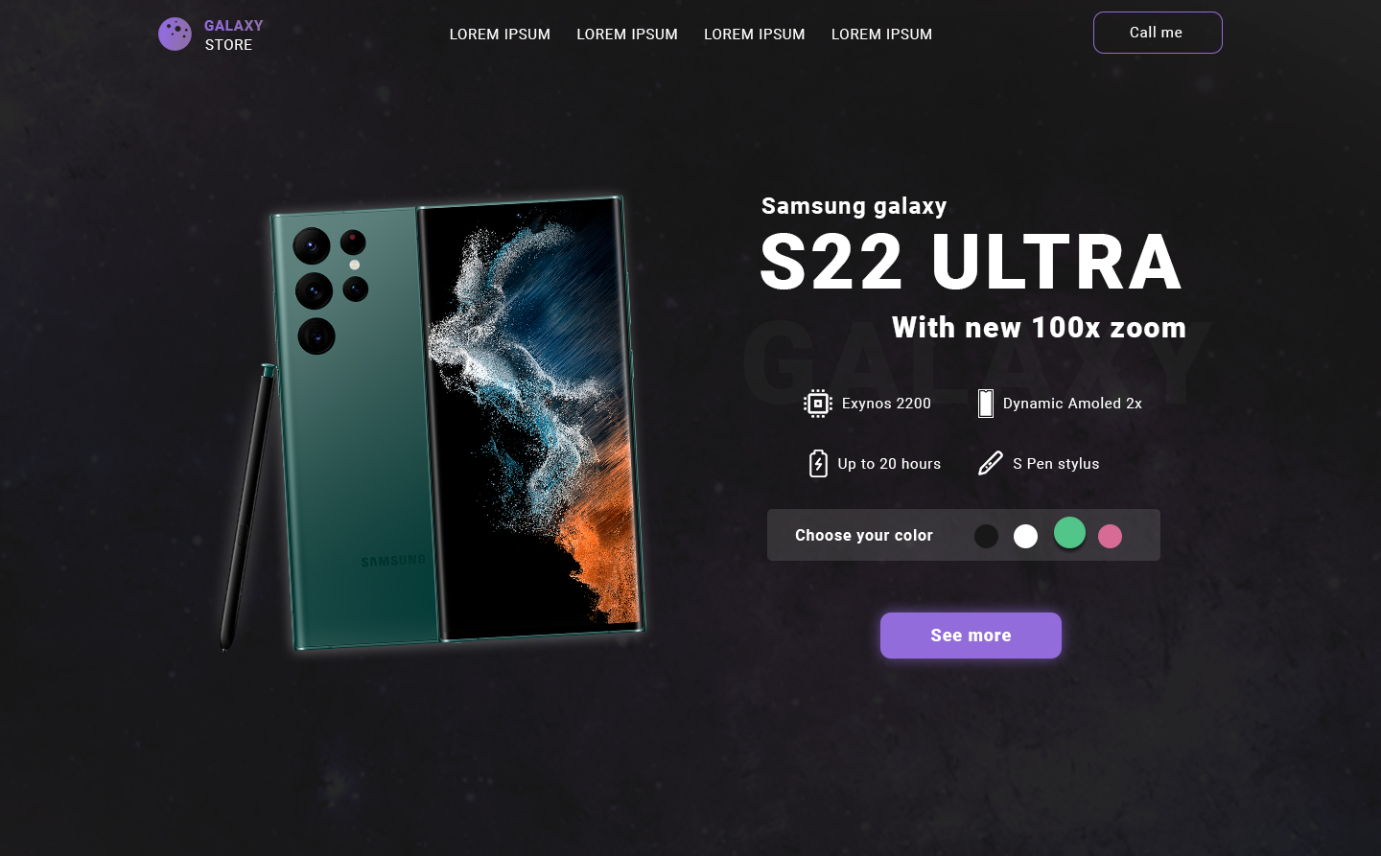Select the white color option

[x=1026, y=536]
